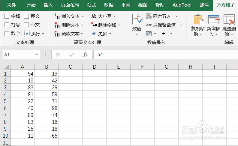
Task: Switch to the 邮件 tab
Action: point(204,5)
